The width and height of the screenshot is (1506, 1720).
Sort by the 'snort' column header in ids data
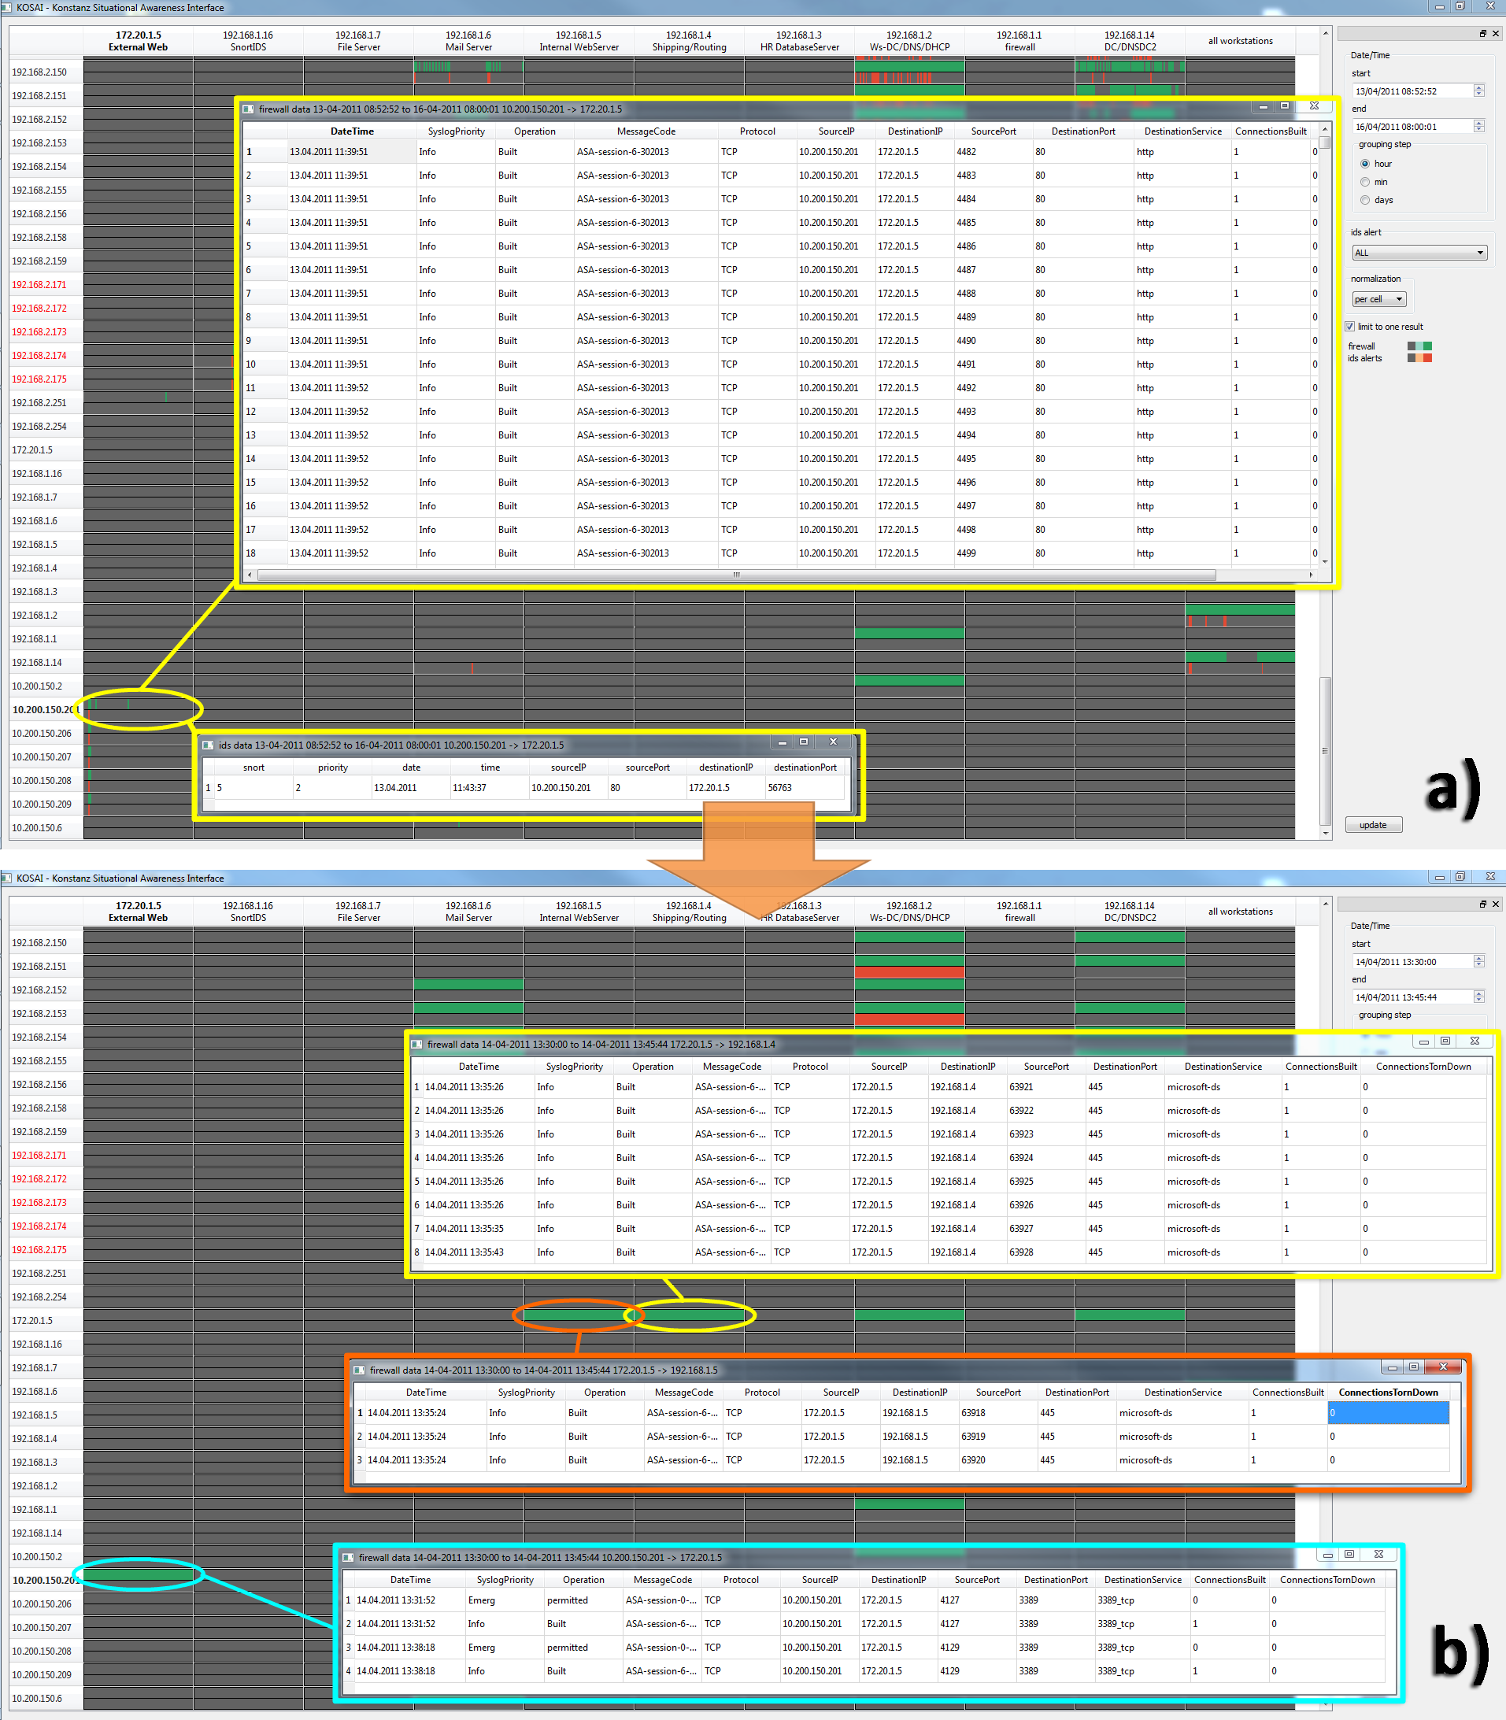pos(253,768)
